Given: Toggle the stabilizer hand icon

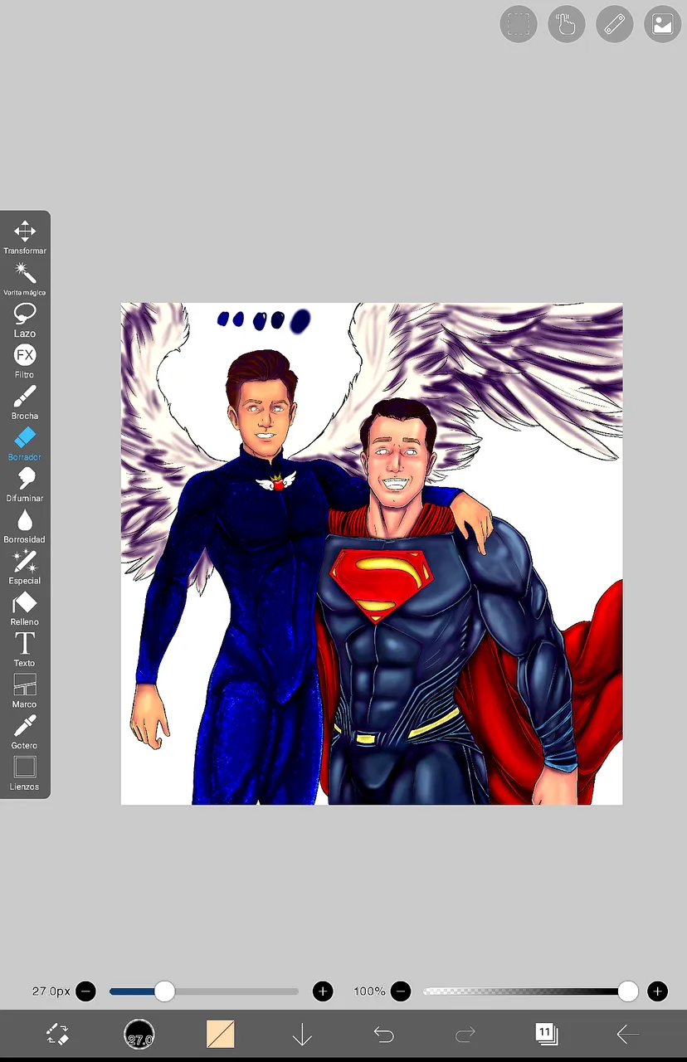Looking at the screenshot, I should (567, 24).
